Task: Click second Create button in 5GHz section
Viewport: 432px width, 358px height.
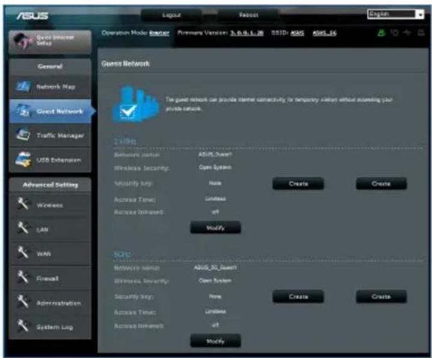Action: [381, 297]
